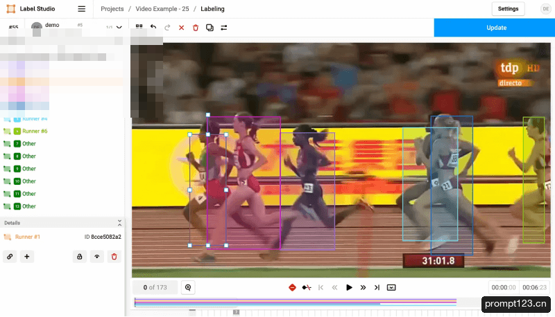
Task: Open the toolbar's sliders settings icon
Action: click(x=223, y=28)
